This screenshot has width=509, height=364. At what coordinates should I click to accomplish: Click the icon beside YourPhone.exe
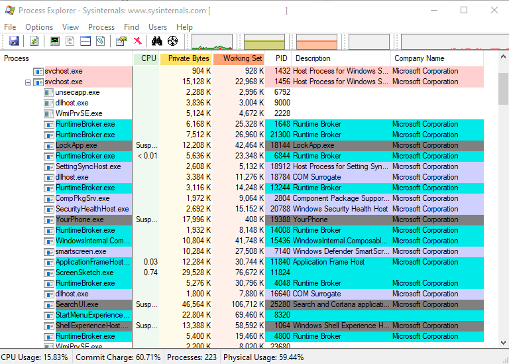(x=49, y=220)
